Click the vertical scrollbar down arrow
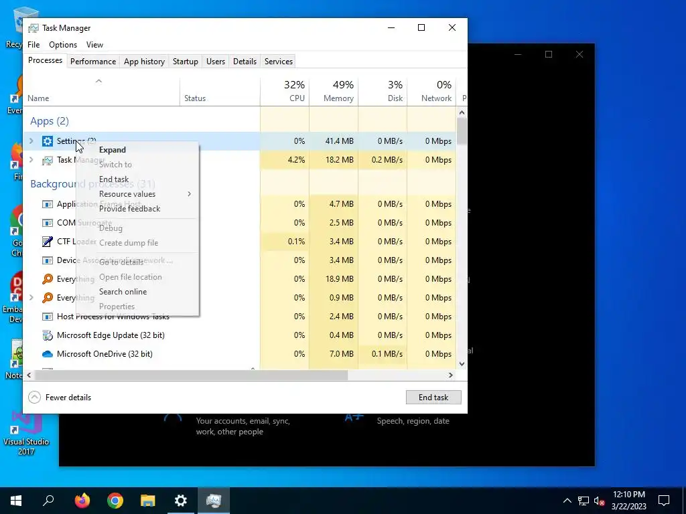The image size is (686, 514). [x=462, y=364]
